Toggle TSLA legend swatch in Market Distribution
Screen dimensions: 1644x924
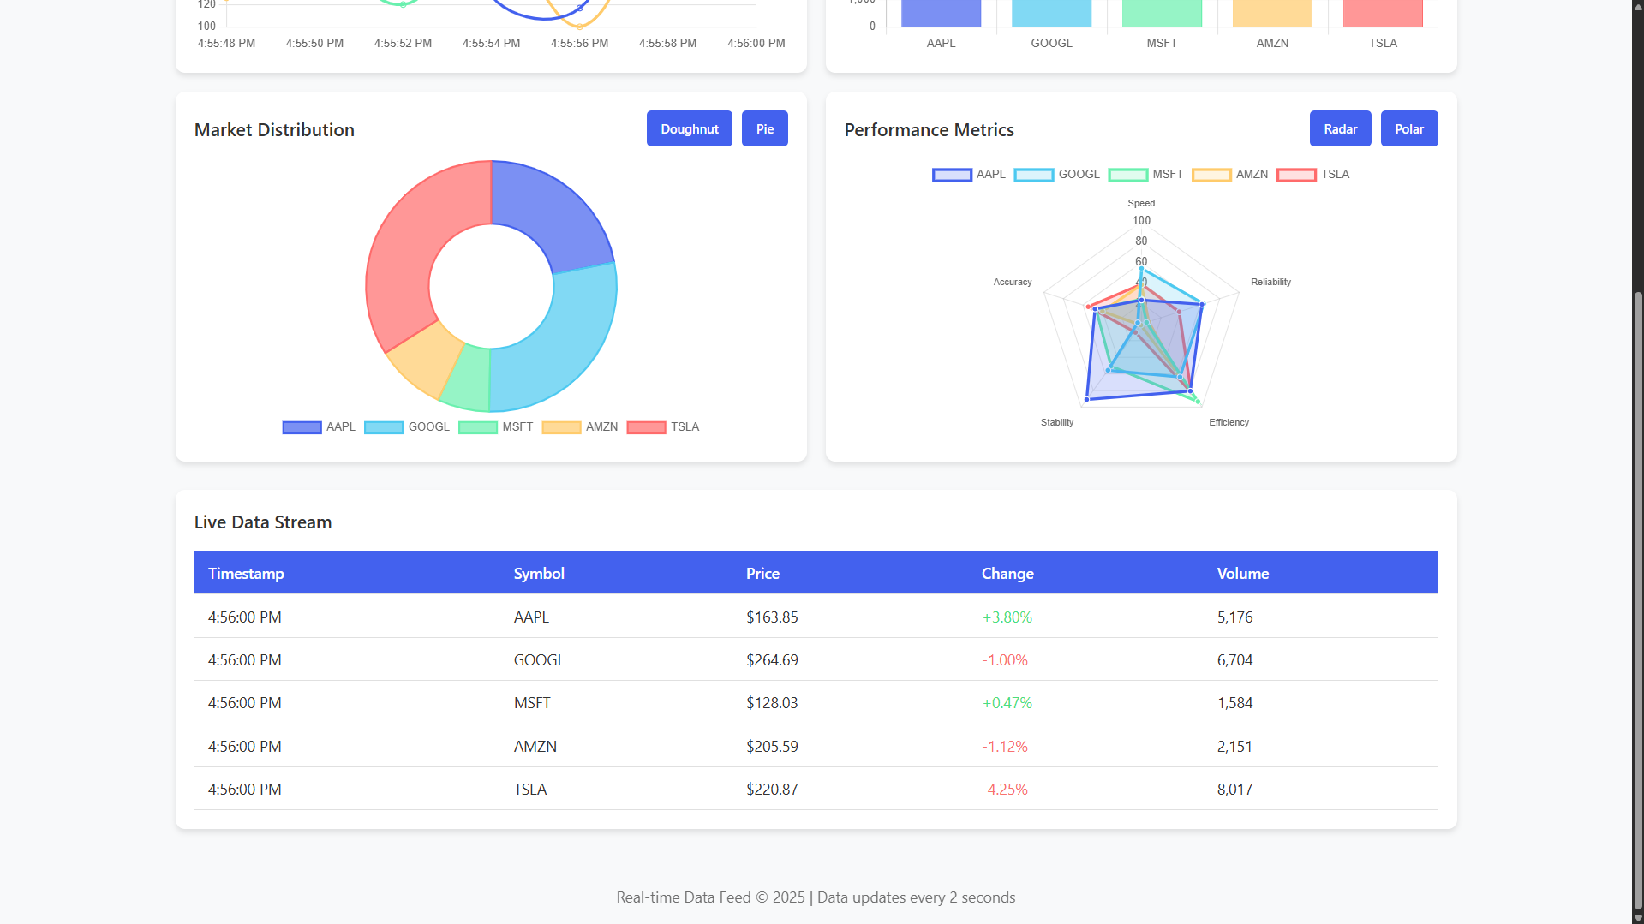point(646,427)
